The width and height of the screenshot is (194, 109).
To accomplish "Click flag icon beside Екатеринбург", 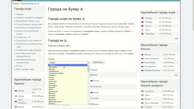I will [x=142, y=66].
